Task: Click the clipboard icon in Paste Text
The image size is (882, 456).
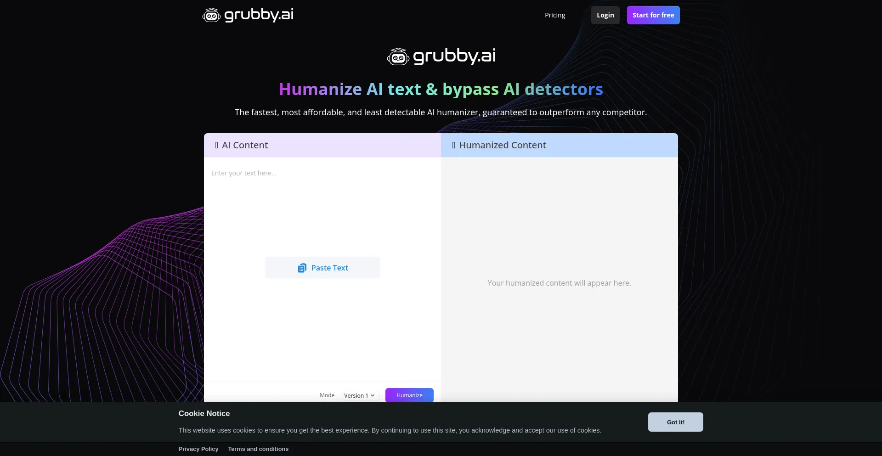Action: click(302, 268)
